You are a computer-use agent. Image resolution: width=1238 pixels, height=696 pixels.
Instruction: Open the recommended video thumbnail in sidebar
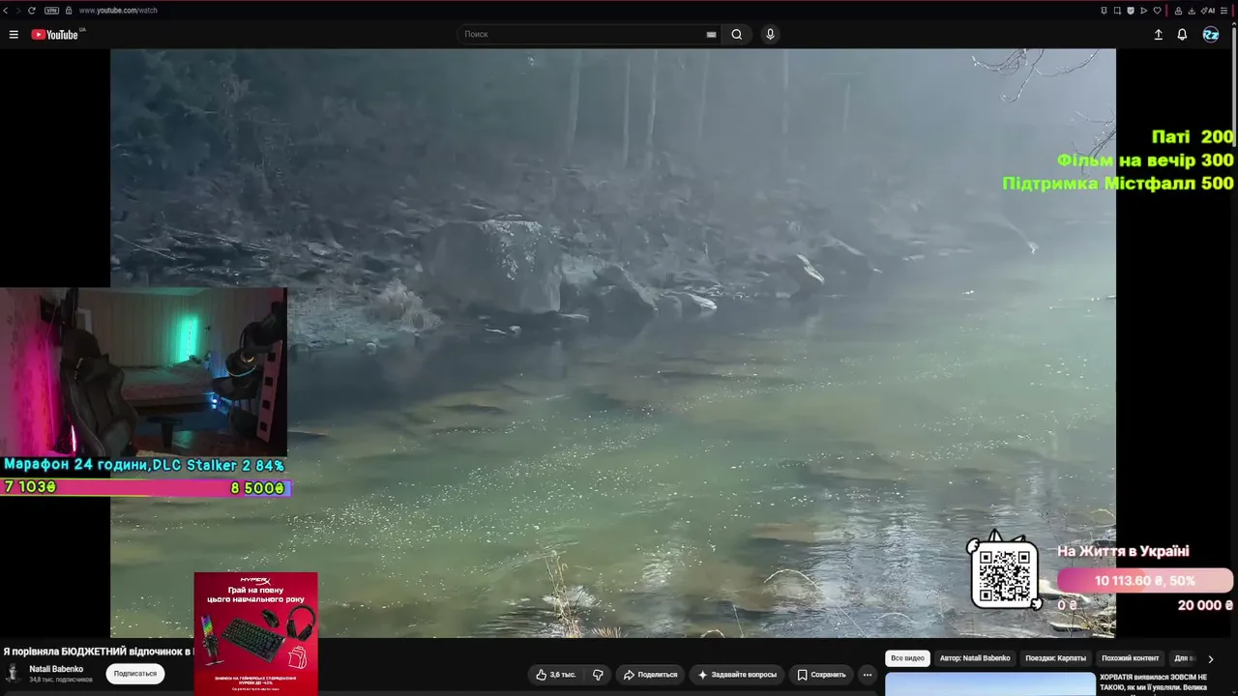[x=989, y=684]
